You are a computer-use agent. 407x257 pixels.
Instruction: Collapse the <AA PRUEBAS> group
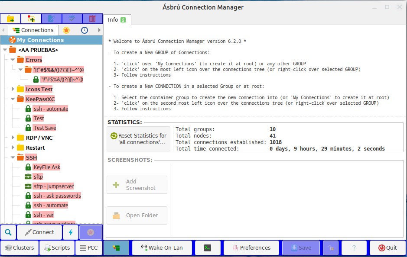5,50
